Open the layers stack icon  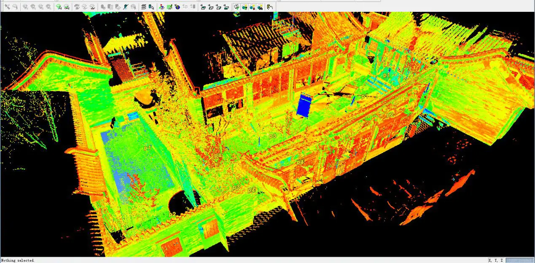coord(143,7)
